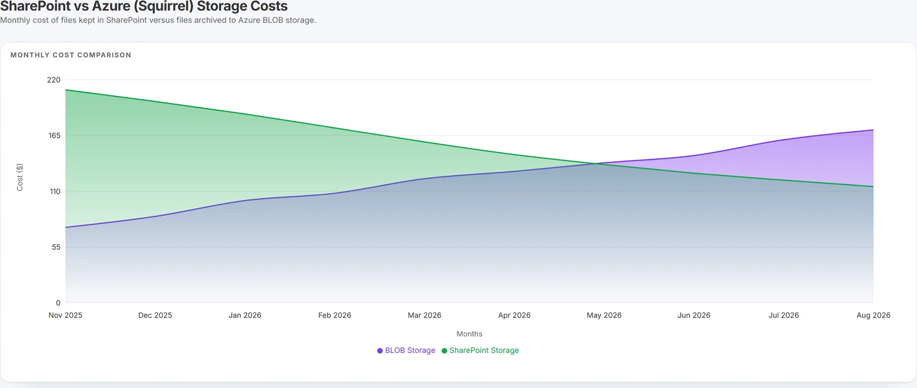
Task: Click the Jun 2026 axis label
Action: pyautogui.click(x=694, y=315)
